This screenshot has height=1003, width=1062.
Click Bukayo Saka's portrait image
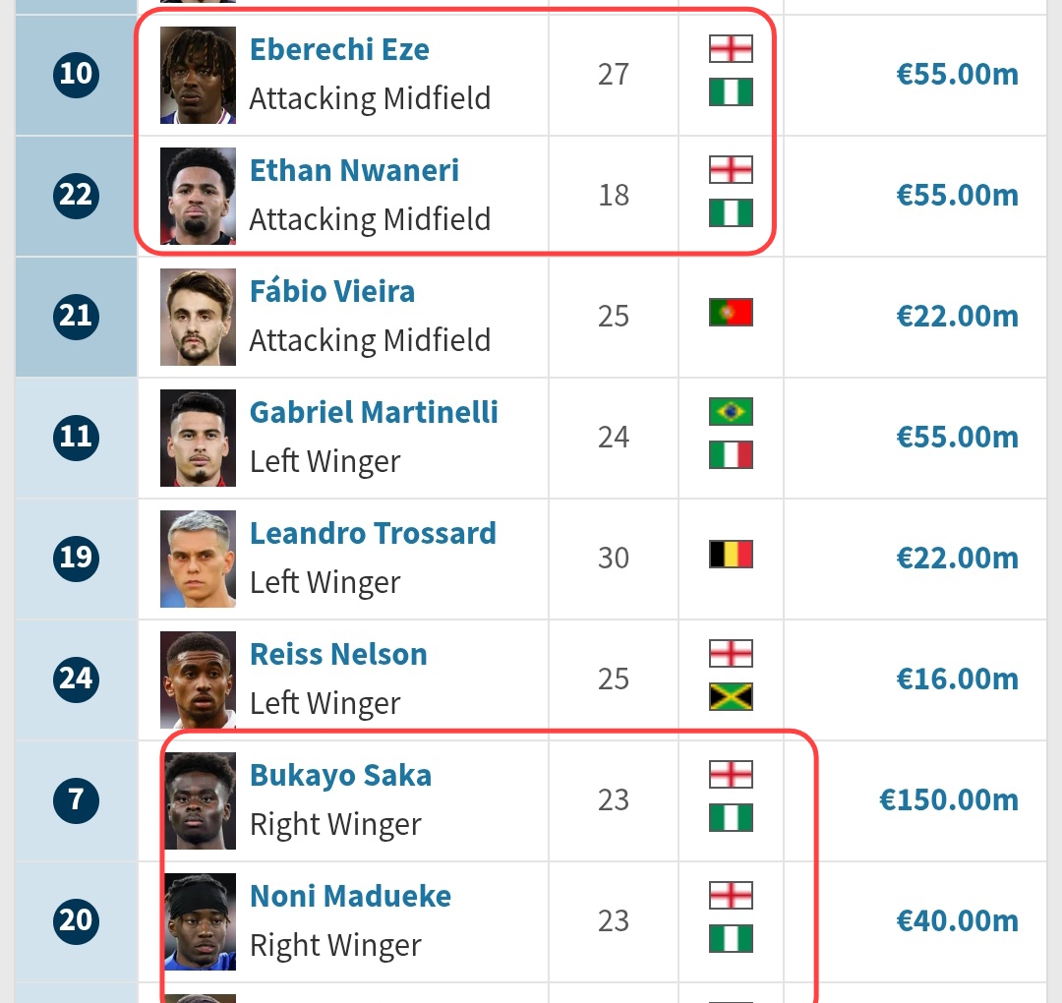(x=200, y=801)
